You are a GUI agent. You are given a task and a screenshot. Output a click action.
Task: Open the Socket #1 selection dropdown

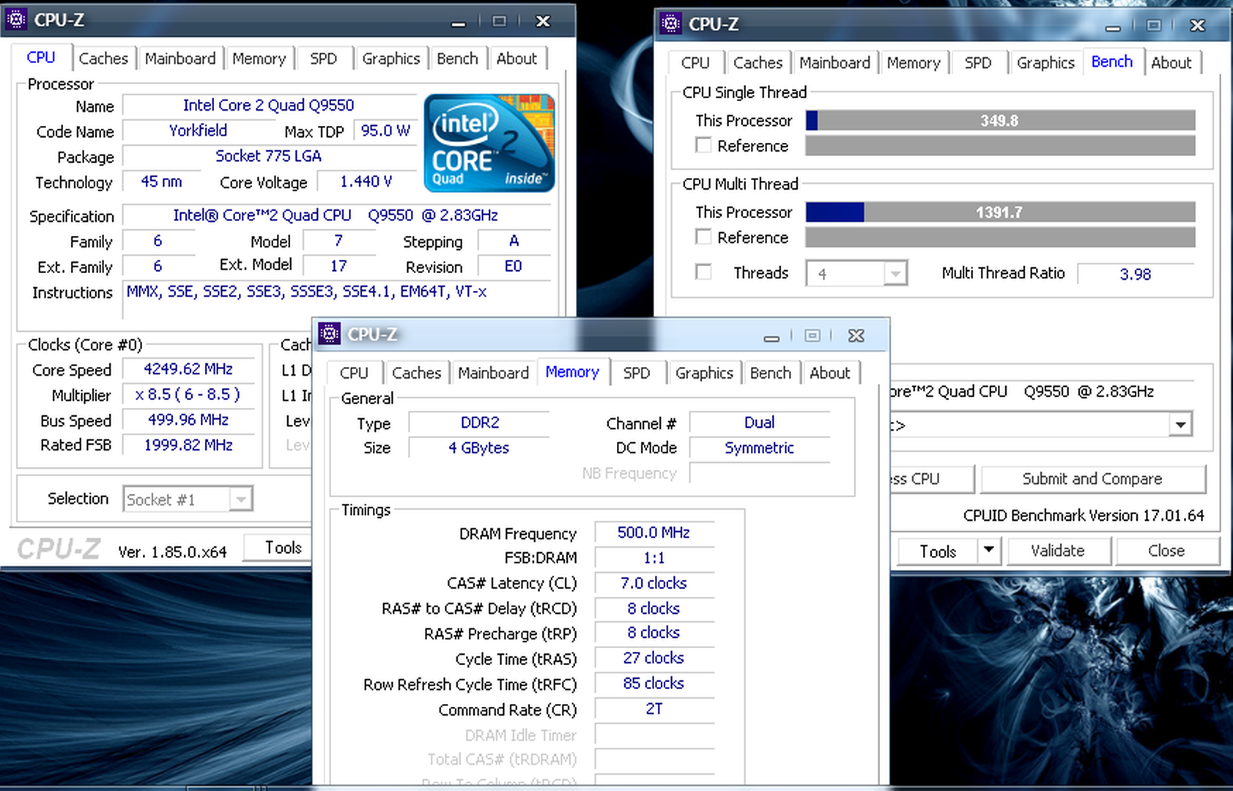pos(240,500)
